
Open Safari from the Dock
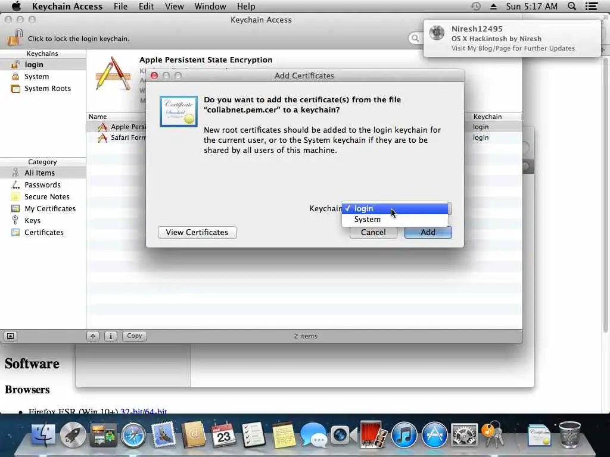tap(133, 434)
